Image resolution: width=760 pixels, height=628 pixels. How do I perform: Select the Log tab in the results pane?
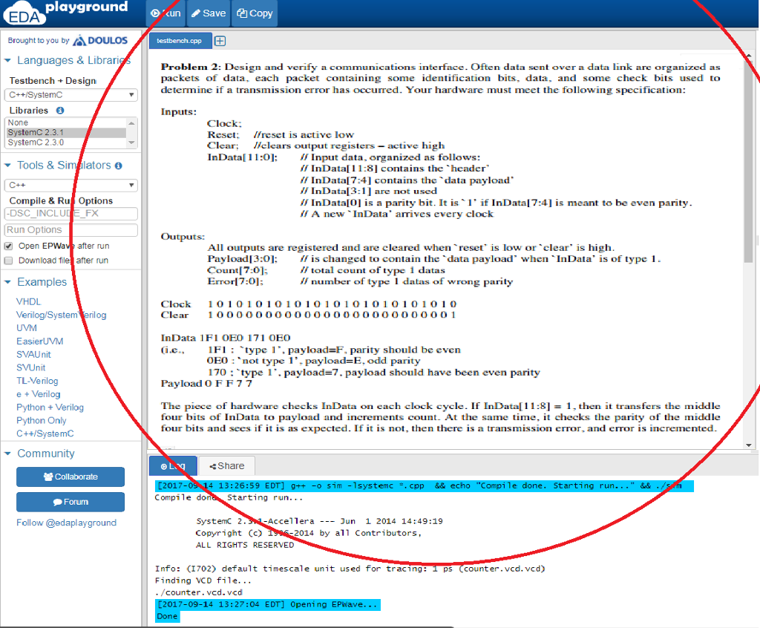pyautogui.click(x=173, y=465)
